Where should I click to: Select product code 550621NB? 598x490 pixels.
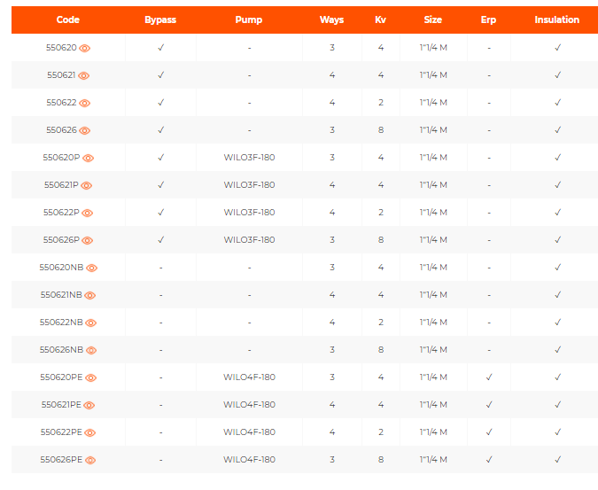pyautogui.click(x=61, y=295)
